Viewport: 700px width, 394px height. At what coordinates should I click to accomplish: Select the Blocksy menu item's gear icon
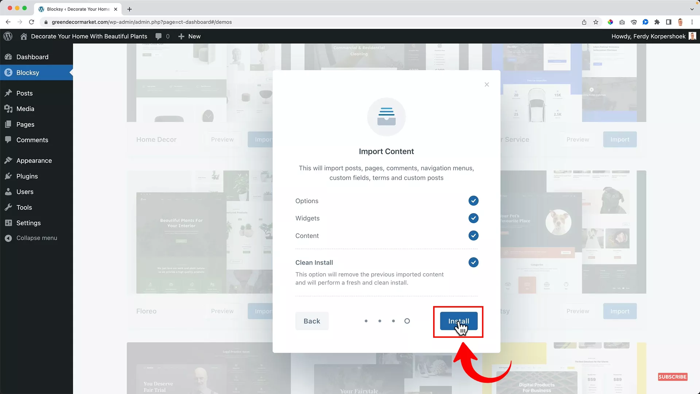coord(8,72)
